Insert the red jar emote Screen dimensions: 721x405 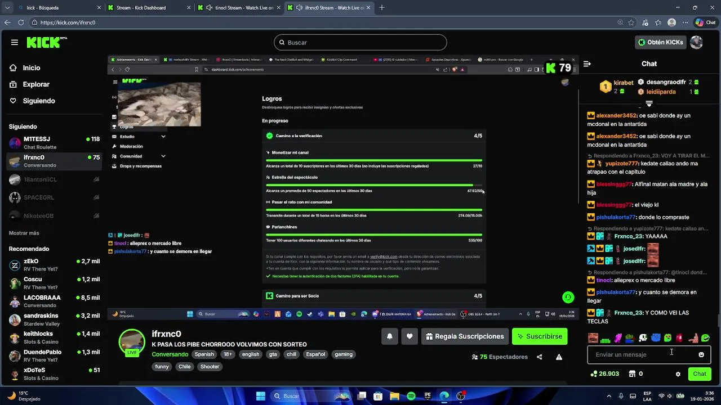point(680,338)
